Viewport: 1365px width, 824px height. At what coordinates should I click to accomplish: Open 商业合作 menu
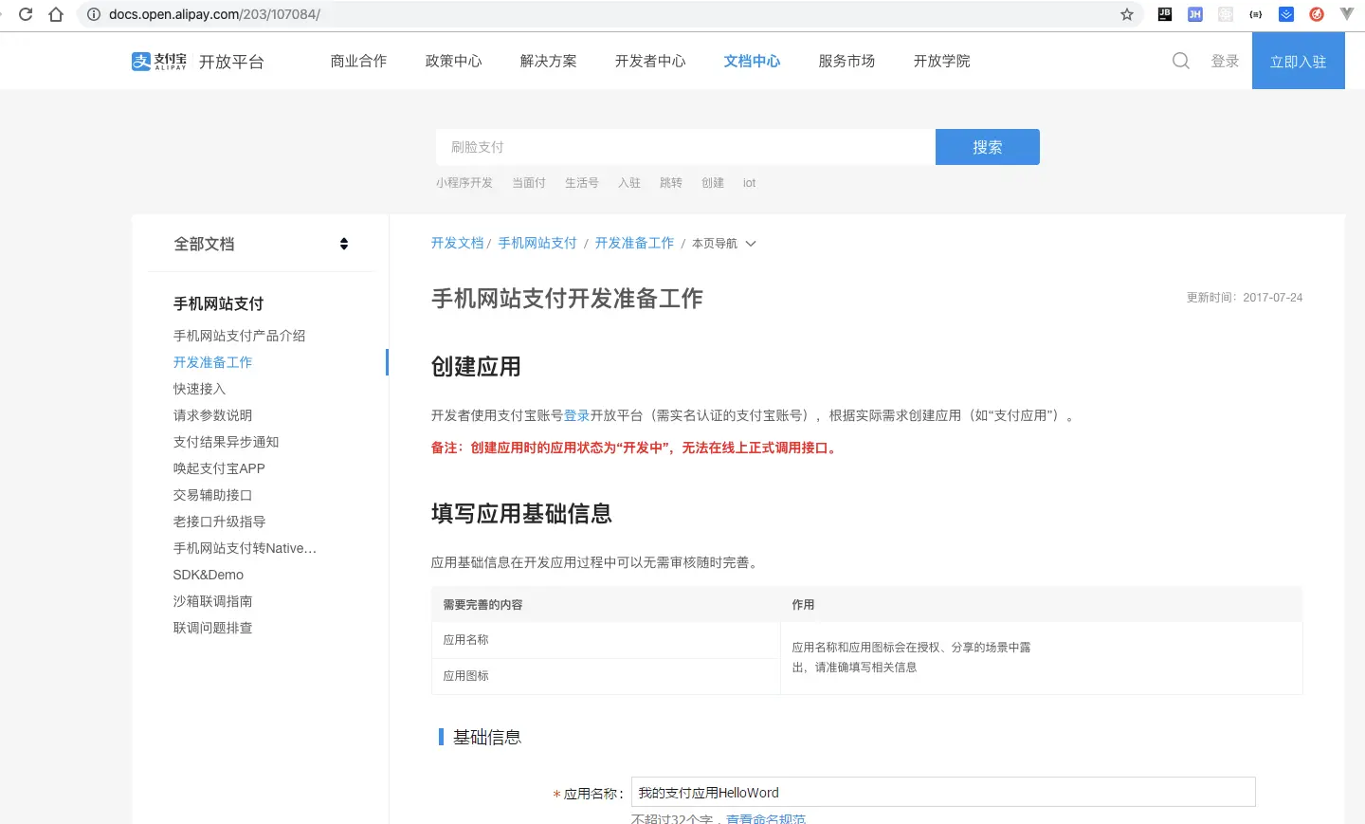pos(358,61)
